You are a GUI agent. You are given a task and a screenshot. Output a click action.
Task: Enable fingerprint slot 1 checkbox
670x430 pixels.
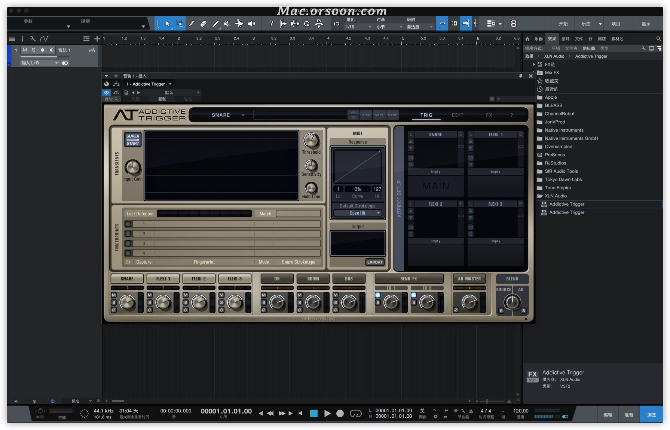128,224
